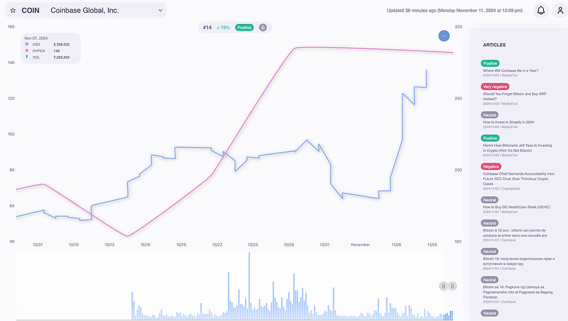Viewport: 568px width, 321px height.
Task: Click the tallest volume bar in histogram
Action: [249, 286]
